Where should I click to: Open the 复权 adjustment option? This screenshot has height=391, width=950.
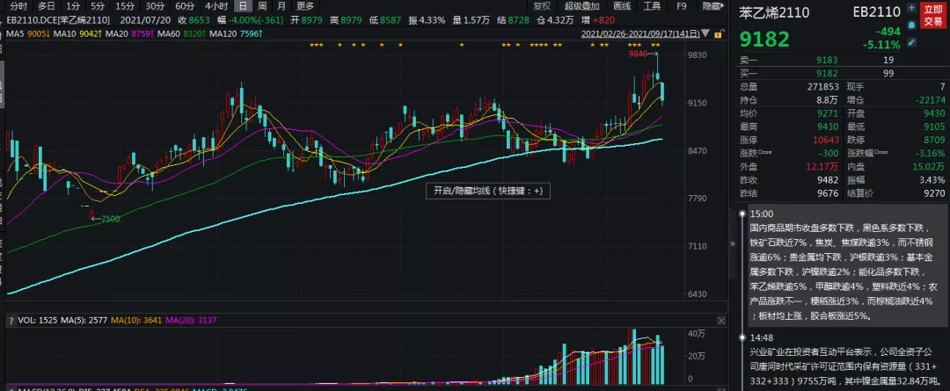pos(542,6)
